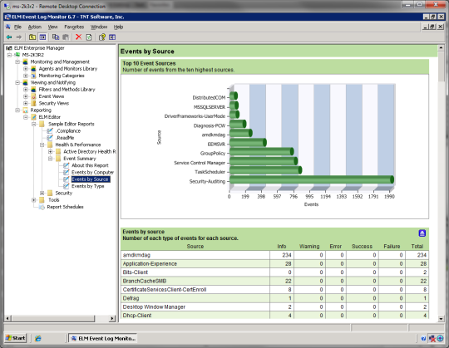Screen dimensions: 449x348
Task: Click the Filters and Methods Library icon
Action: click(x=33, y=90)
